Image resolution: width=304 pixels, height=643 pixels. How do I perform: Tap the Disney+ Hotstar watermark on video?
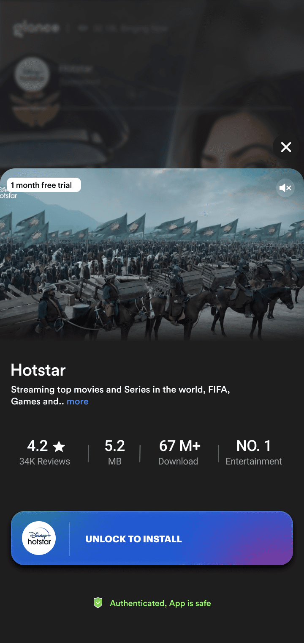tap(8, 193)
